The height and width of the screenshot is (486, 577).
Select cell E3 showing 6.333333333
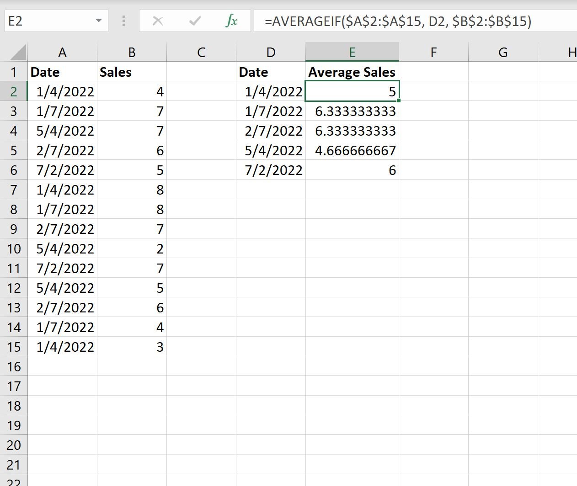(352, 111)
